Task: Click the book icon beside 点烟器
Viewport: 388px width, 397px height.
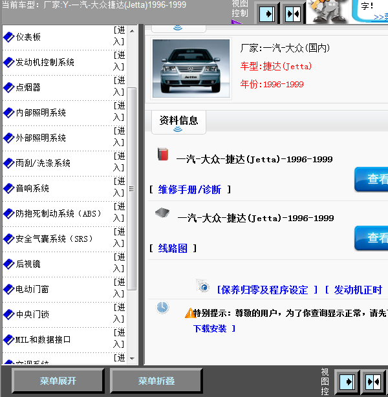Action: click(x=9, y=87)
